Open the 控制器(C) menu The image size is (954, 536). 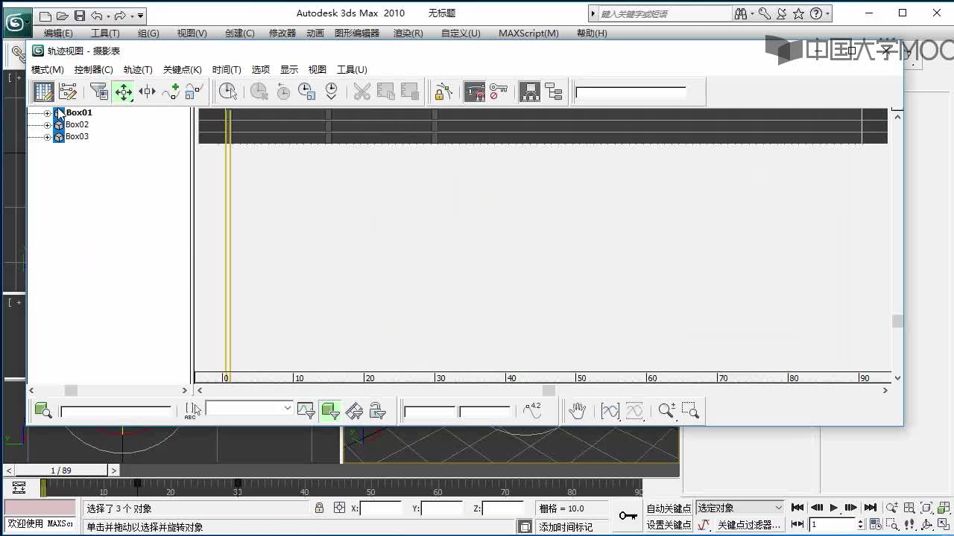[94, 69]
